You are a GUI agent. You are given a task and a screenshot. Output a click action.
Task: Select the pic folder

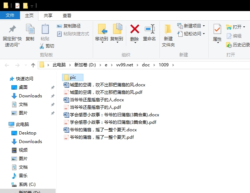click(x=72, y=77)
